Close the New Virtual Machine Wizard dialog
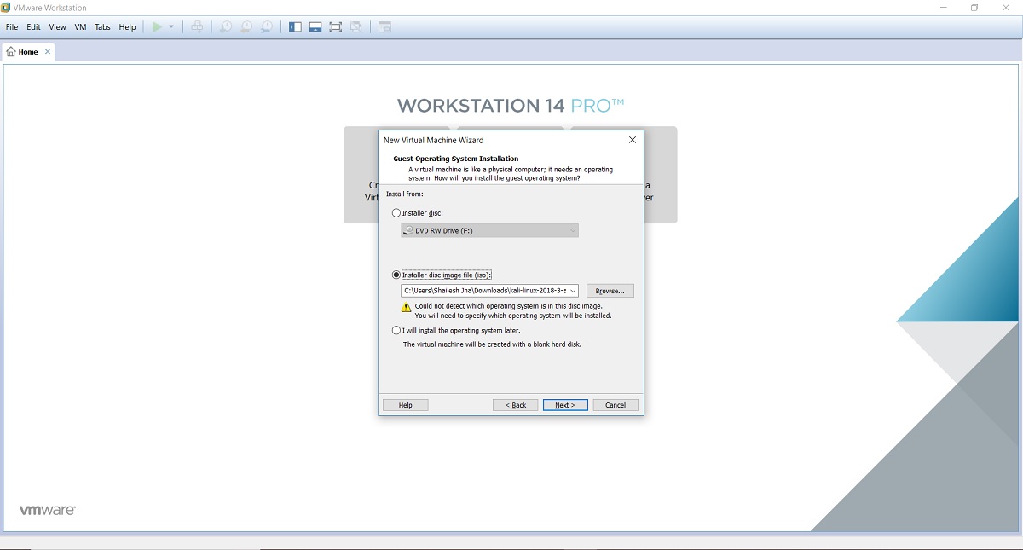1023x550 pixels. [x=632, y=140]
